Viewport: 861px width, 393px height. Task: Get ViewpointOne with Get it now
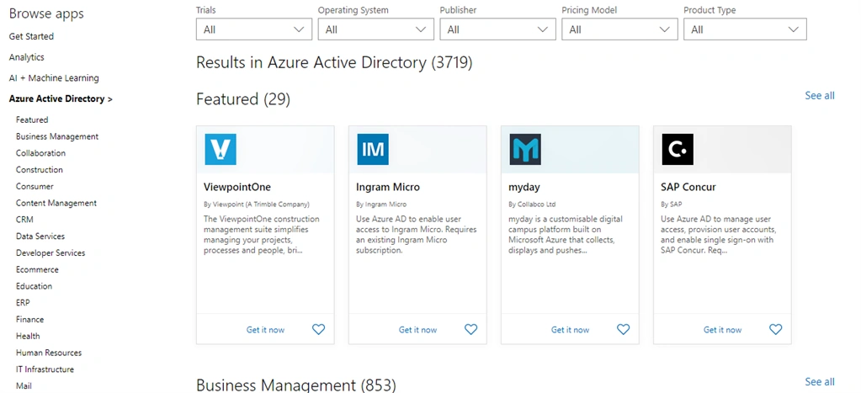click(x=265, y=330)
